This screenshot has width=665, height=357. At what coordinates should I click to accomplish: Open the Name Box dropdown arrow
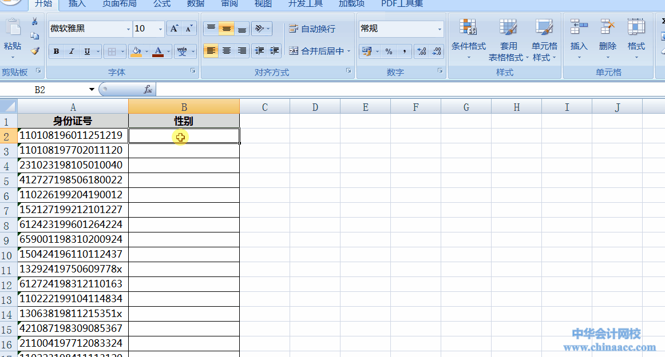[x=92, y=90]
